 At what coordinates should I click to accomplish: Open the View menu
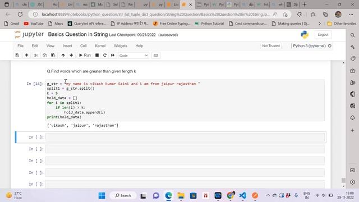point(50,46)
